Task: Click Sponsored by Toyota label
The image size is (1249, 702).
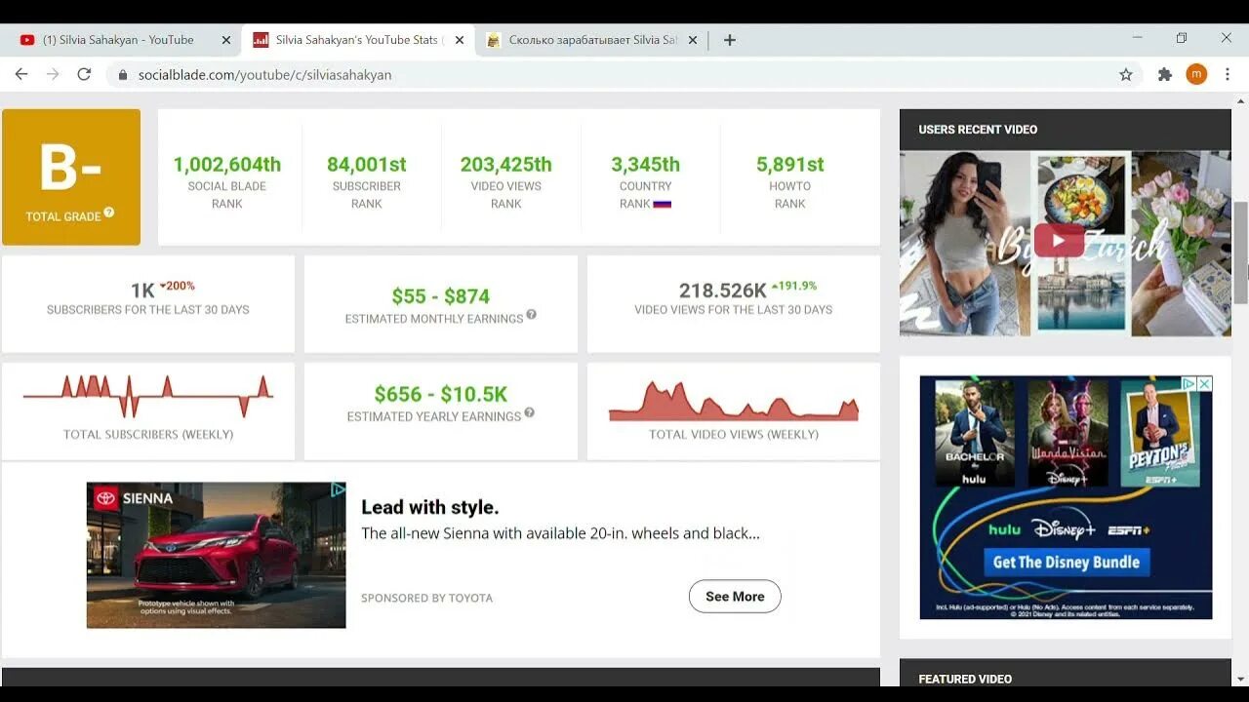Action: pyautogui.click(x=426, y=598)
